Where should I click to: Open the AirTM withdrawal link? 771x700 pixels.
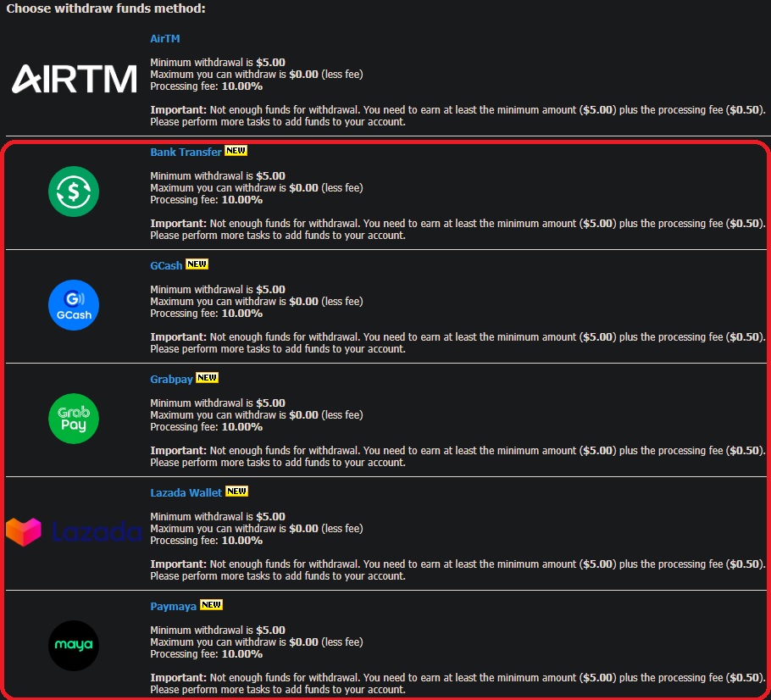[164, 38]
